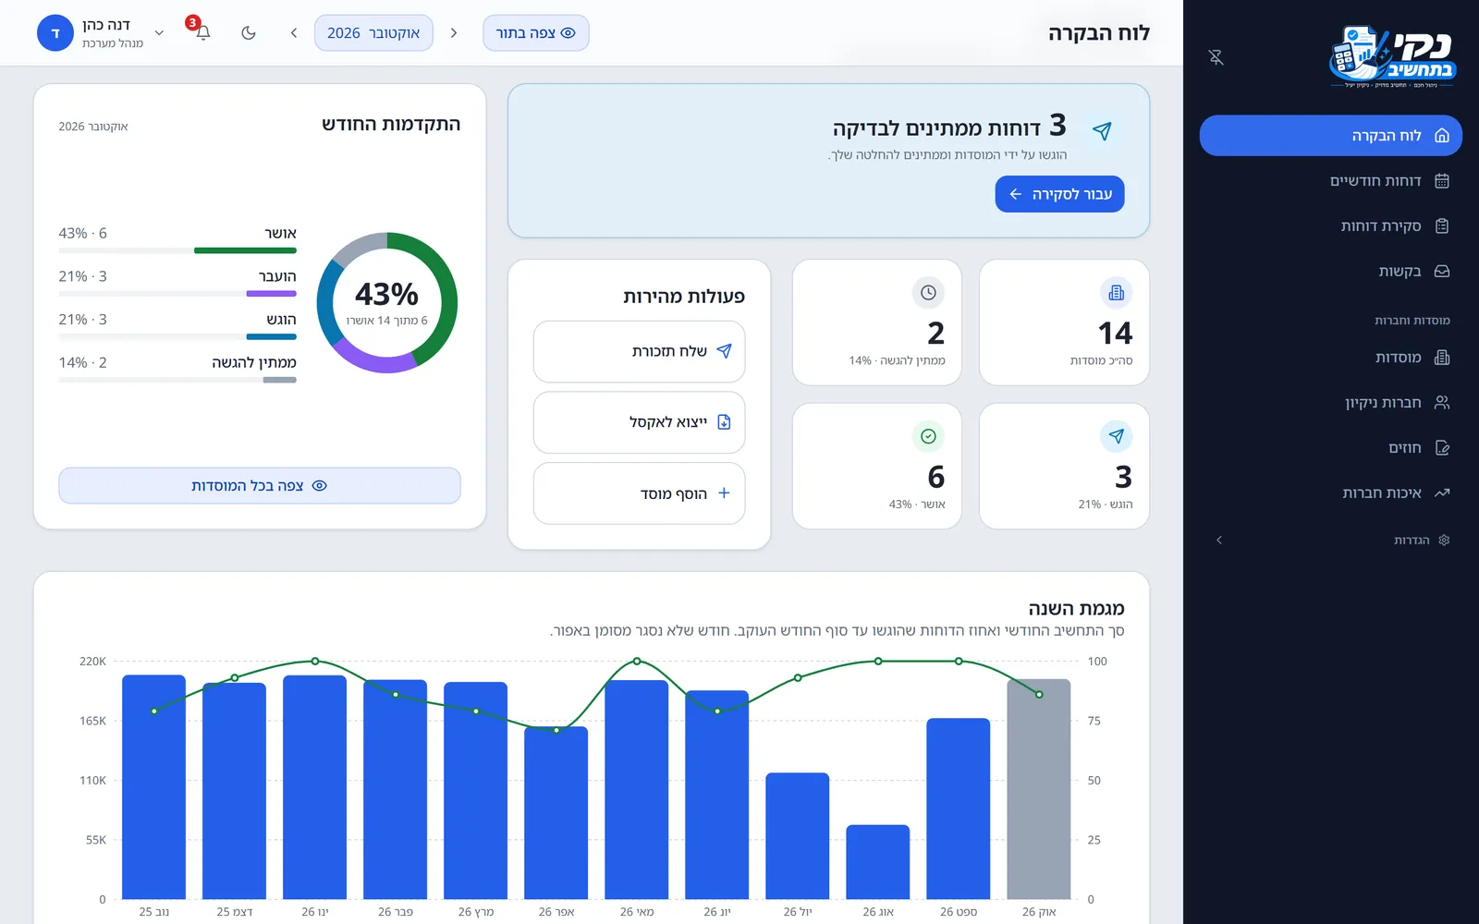This screenshot has width=1479, height=924.
Task: Click the איכות חברות trend icon
Action: click(x=1442, y=493)
